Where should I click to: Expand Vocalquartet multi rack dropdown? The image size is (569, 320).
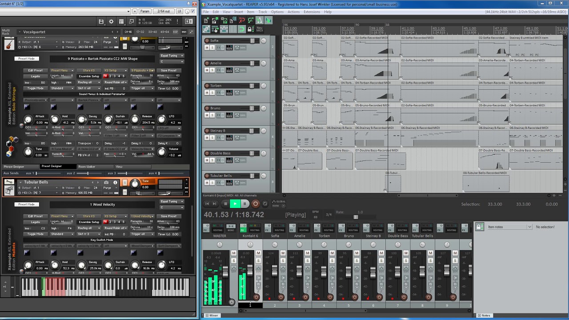click(20, 32)
